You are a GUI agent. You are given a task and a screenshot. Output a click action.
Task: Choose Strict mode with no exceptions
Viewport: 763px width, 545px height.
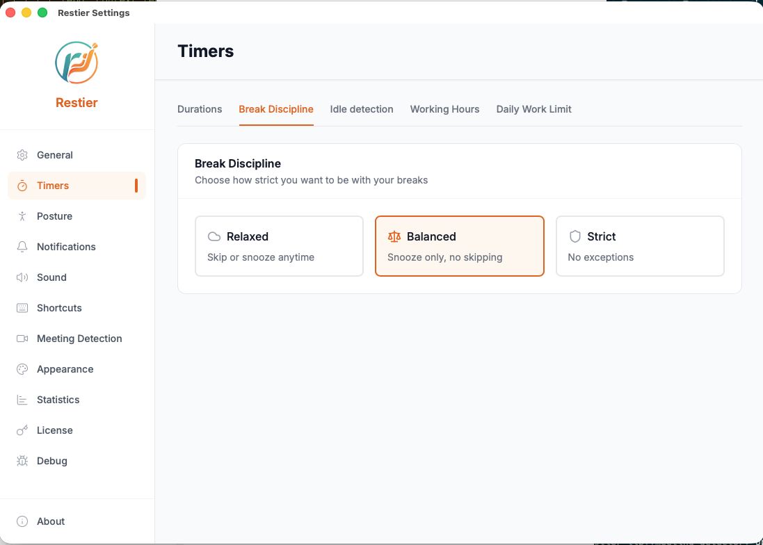pos(640,246)
